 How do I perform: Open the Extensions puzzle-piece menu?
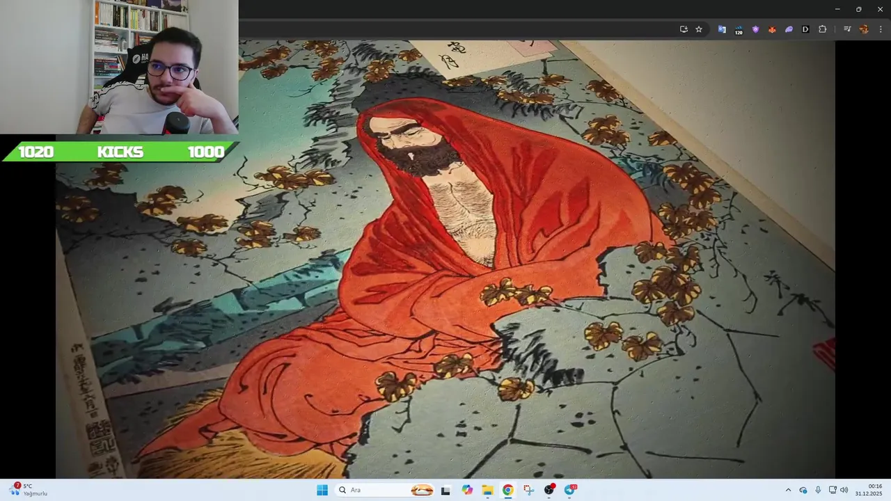[x=822, y=29]
